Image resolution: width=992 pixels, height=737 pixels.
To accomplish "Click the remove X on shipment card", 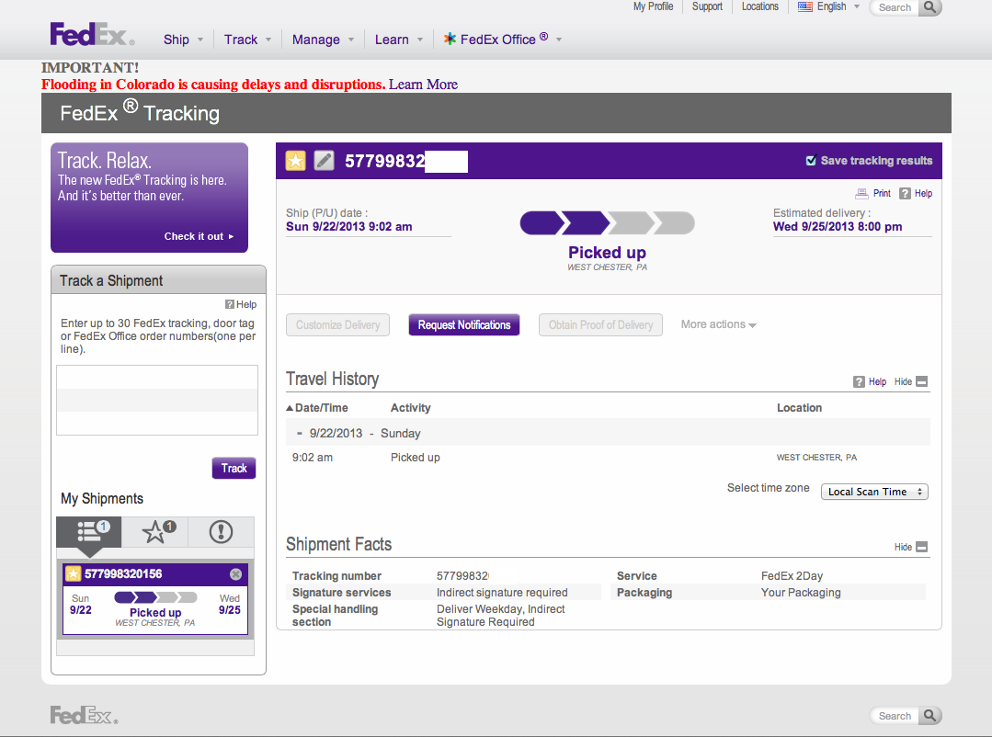I will point(235,573).
